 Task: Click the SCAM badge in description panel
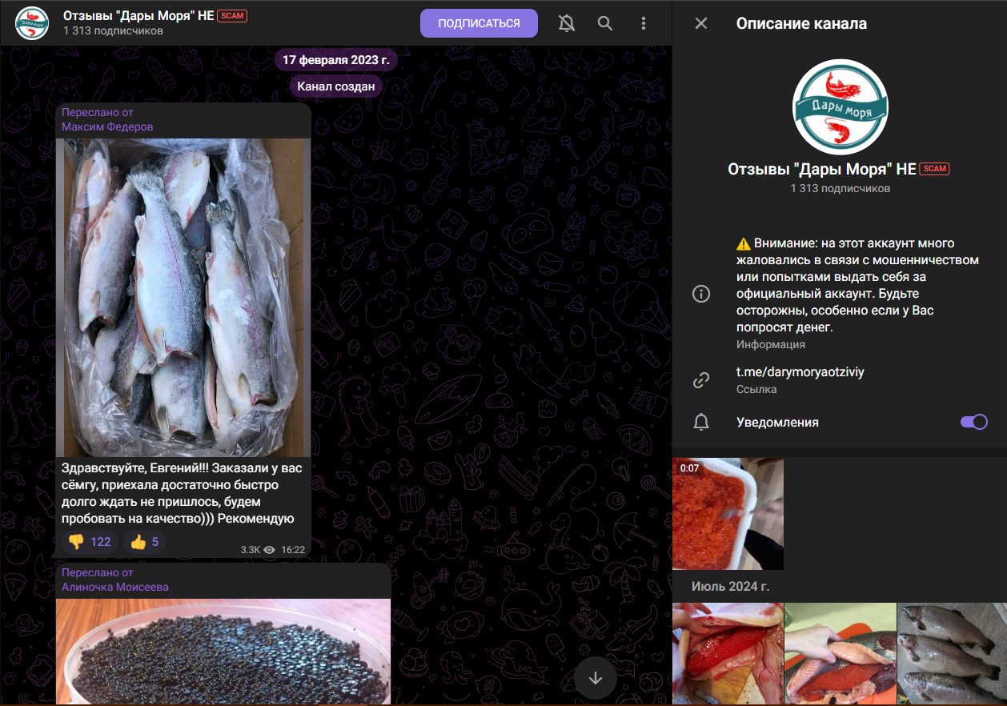934,169
